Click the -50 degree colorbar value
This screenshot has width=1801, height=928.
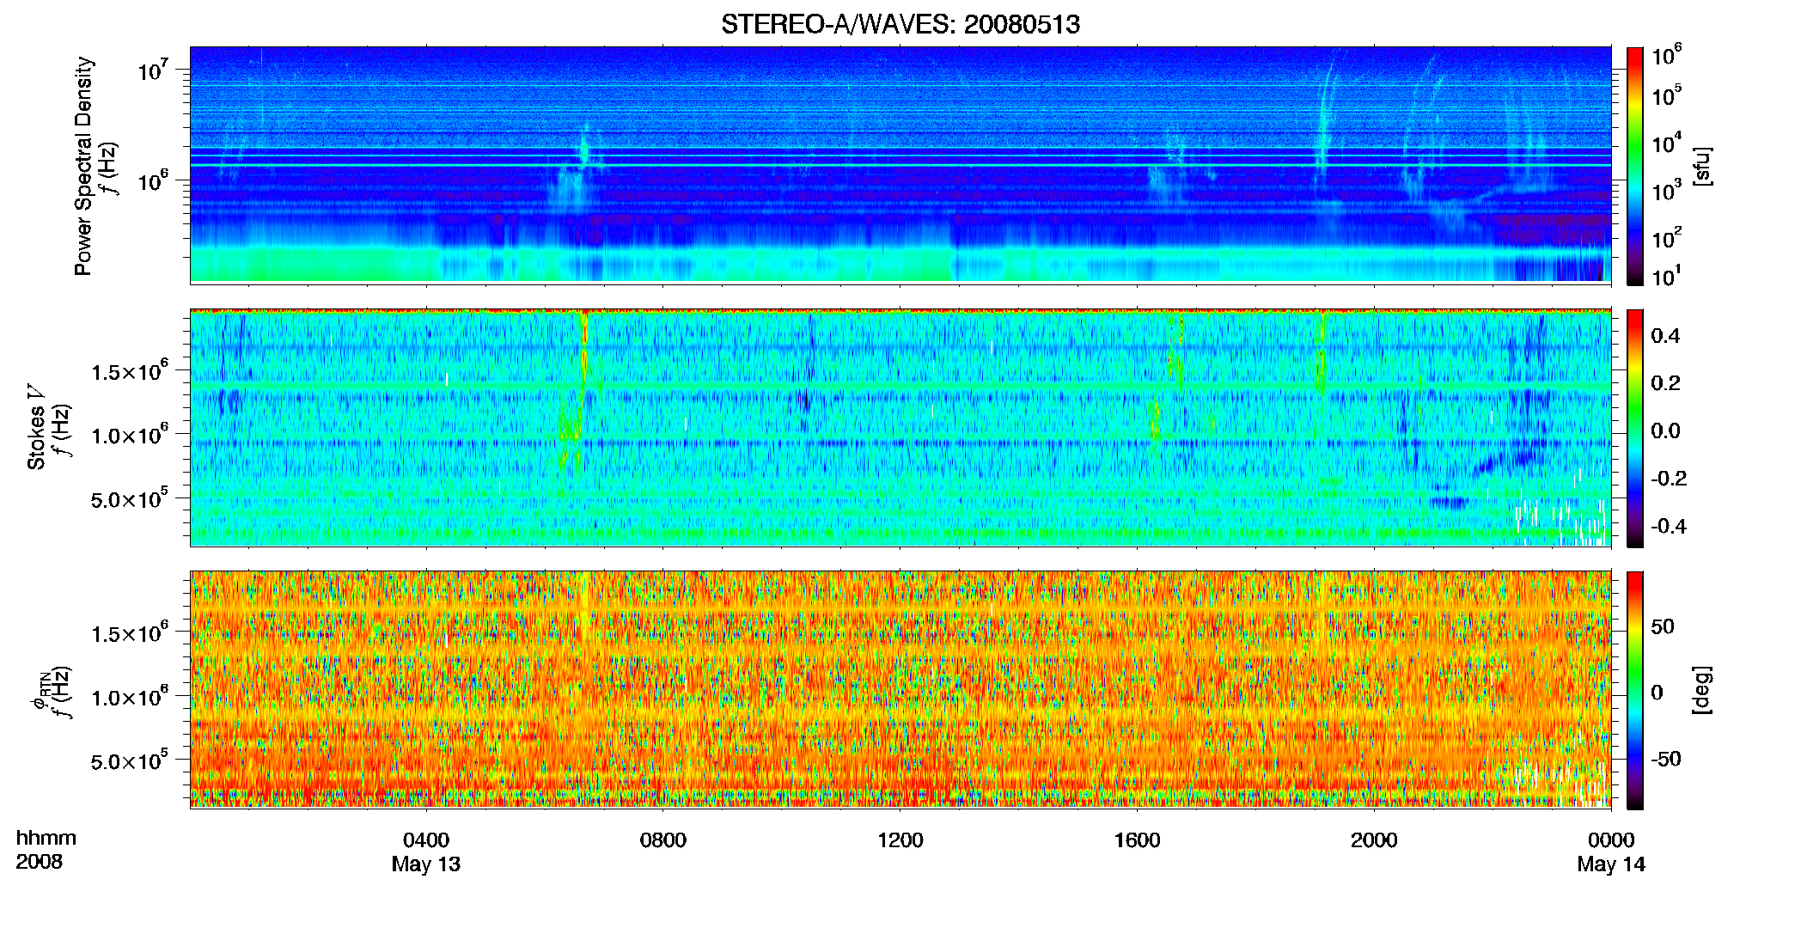point(1666,759)
